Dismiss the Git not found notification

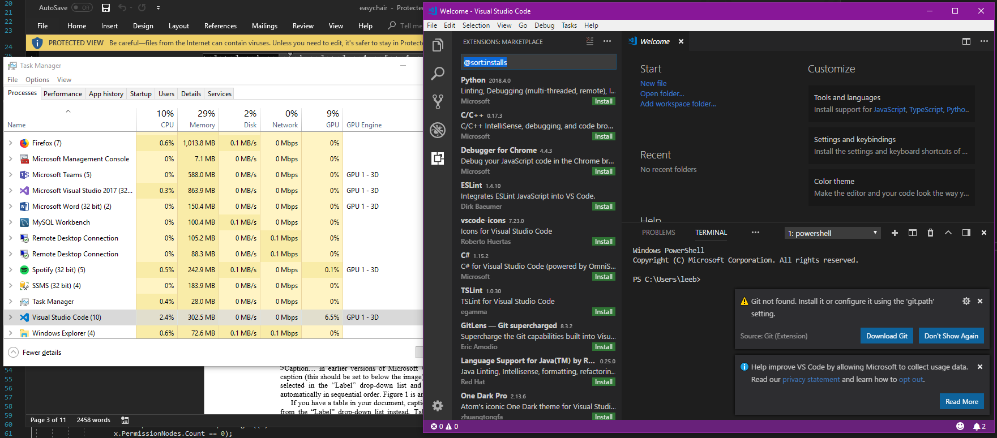point(980,301)
